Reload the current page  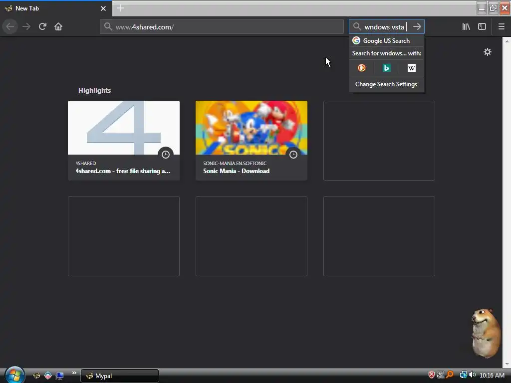(x=42, y=26)
